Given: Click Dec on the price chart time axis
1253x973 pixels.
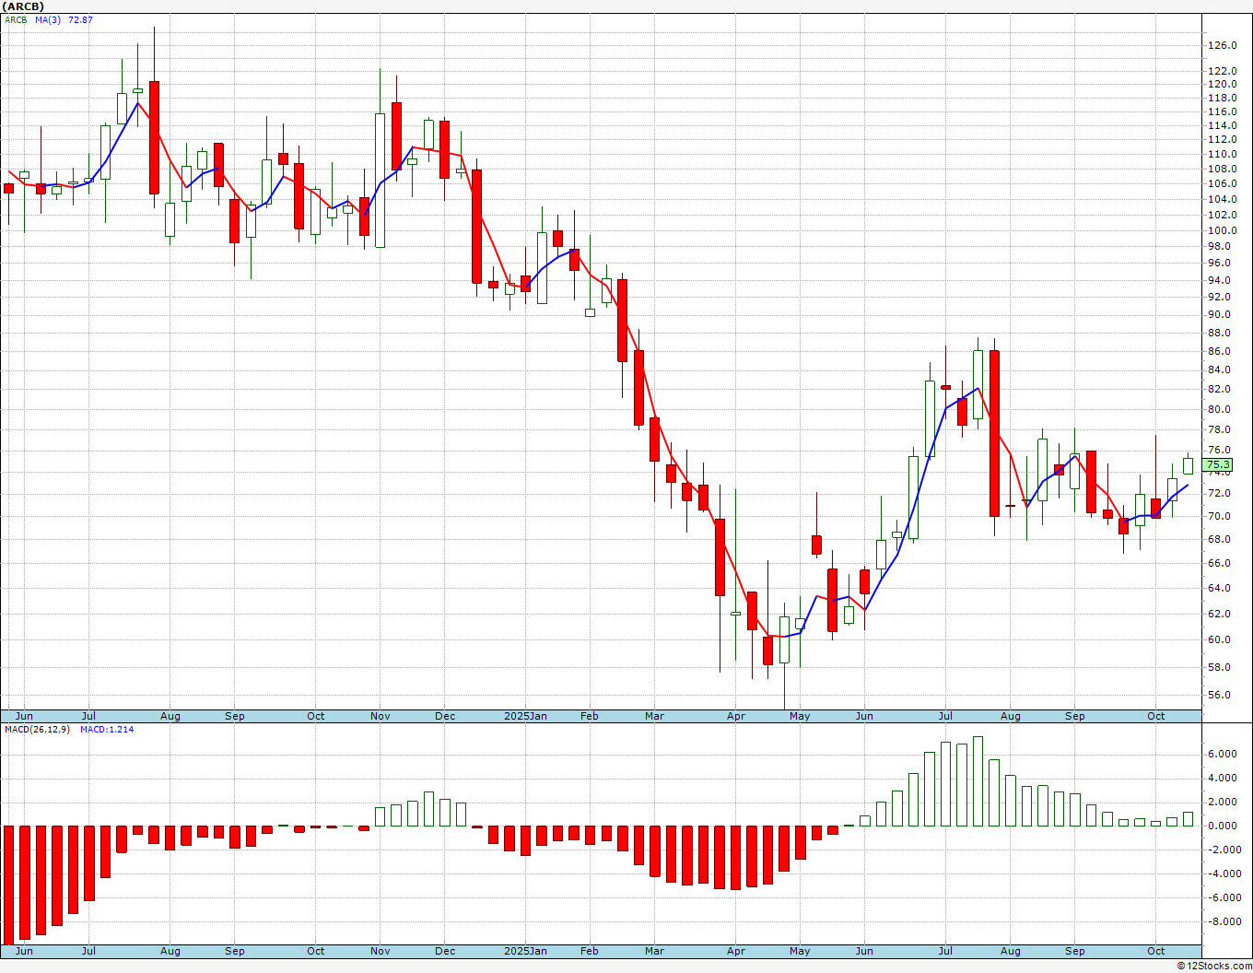Looking at the screenshot, I should (x=445, y=716).
